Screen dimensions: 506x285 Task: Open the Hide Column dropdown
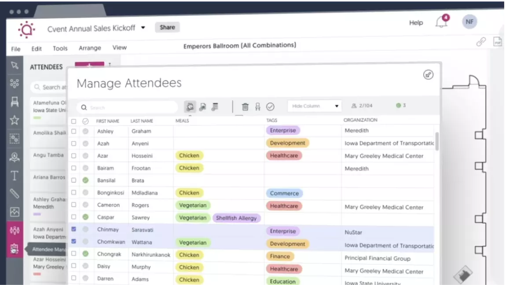[314, 106]
